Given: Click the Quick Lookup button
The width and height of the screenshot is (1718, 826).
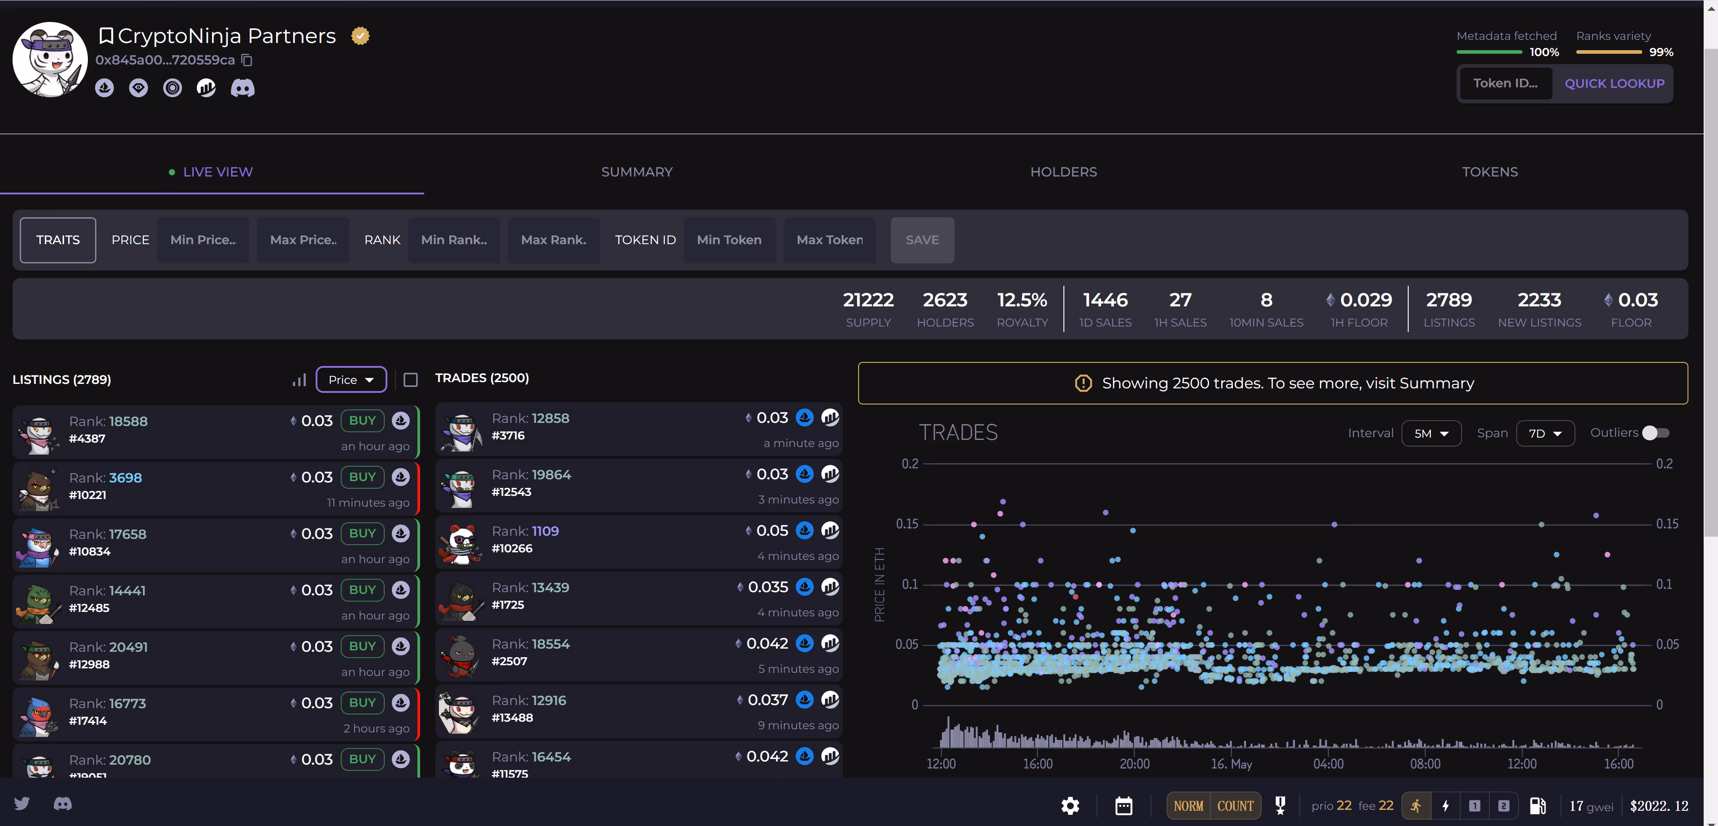Looking at the screenshot, I should pos(1614,83).
